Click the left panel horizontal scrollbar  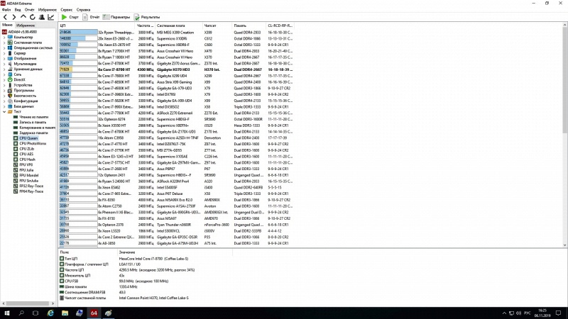28,303
